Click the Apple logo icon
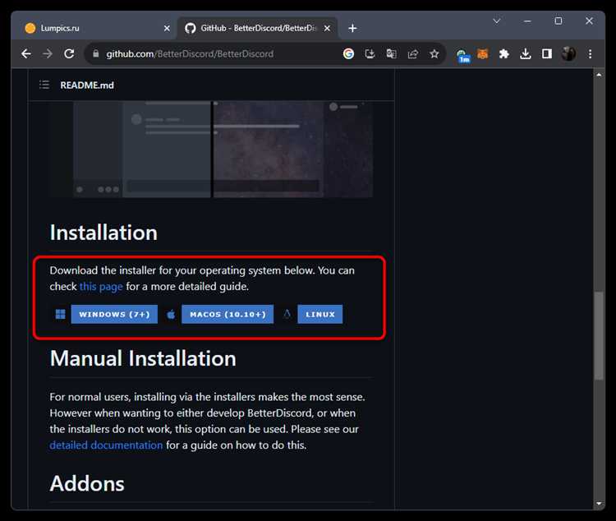 click(171, 314)
